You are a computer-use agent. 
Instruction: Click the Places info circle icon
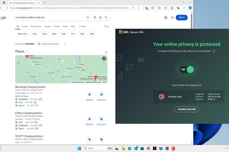[106, 52]
